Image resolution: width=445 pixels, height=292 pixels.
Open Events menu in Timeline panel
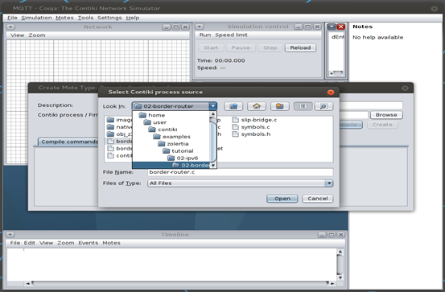[x=89, y=243]
